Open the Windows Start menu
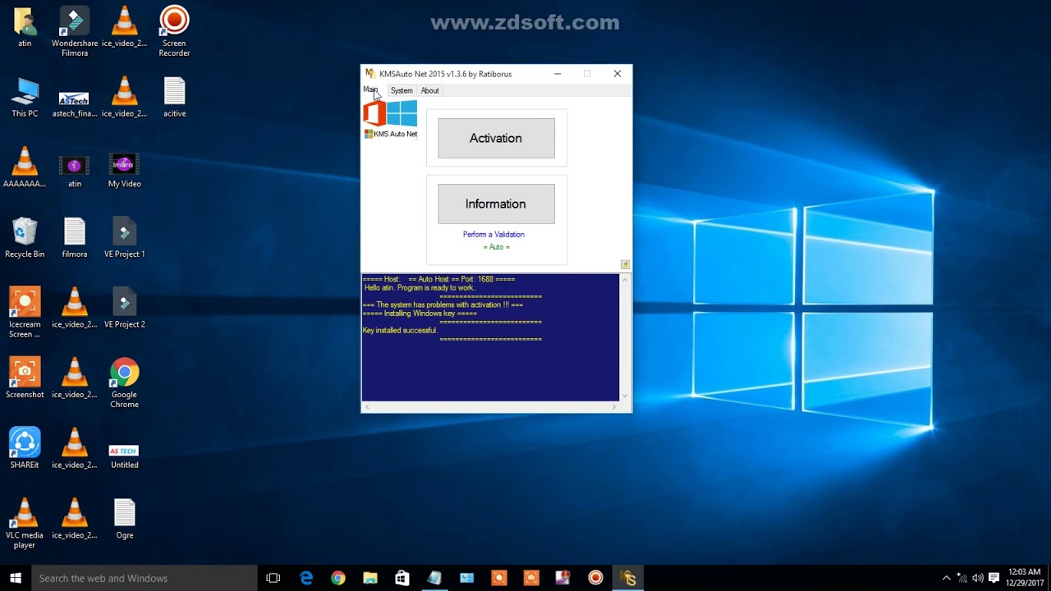Screen dimensions: 1051x591 tap(16, 578)
